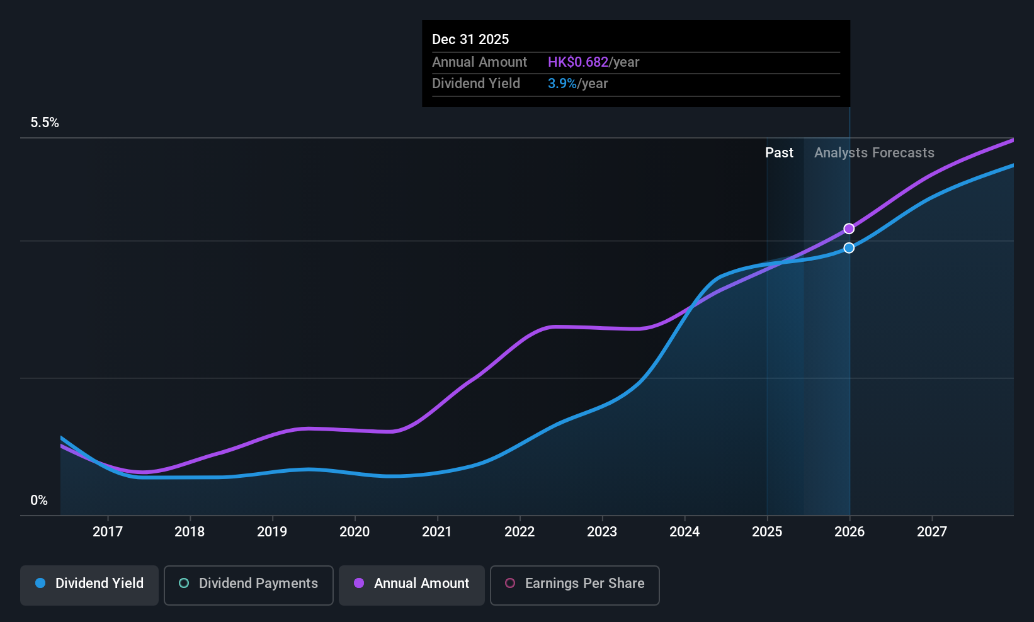Select the purple data point marker at 2026
1034x622 pixels.
point(849,229)
